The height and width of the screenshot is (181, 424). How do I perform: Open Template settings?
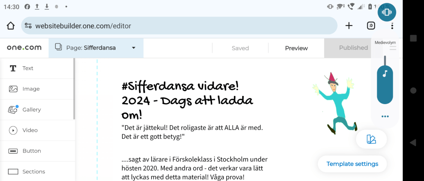[352, 164]
